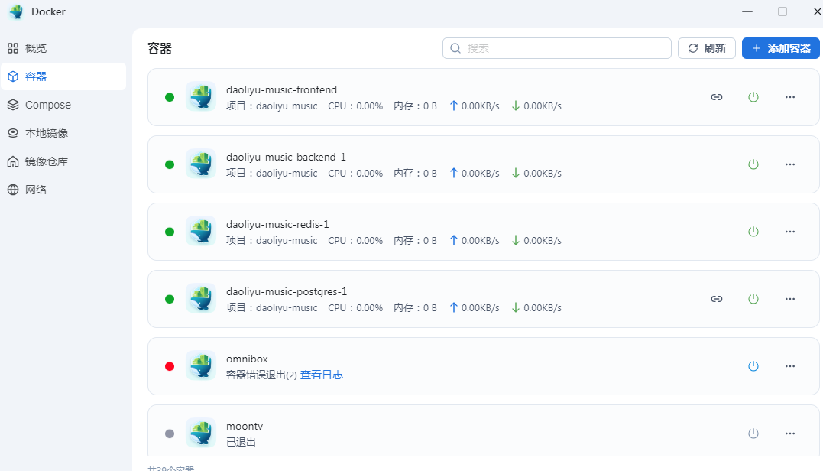Maximize the Docker window

782,11
